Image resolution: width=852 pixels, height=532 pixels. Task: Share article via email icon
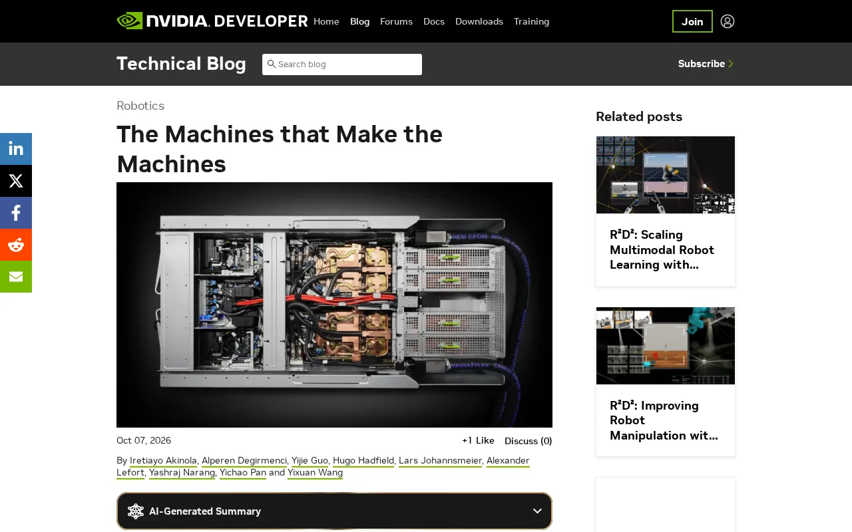pos(16,277)
